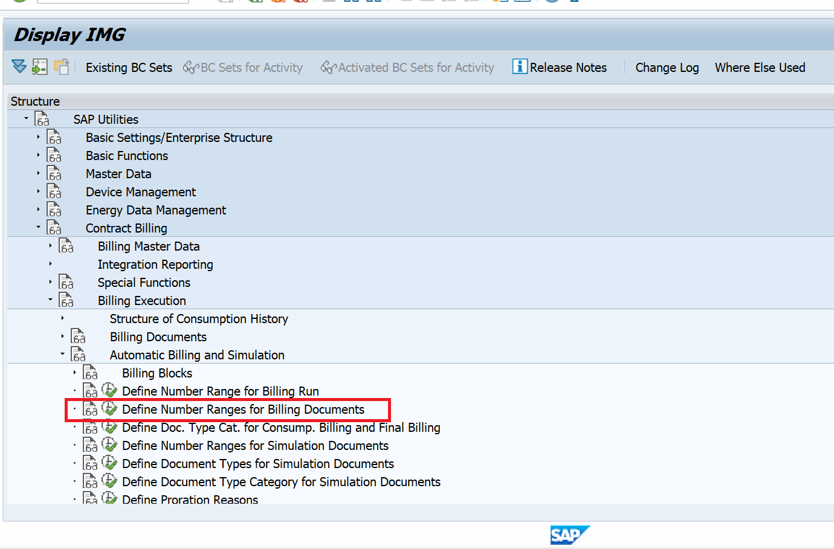Open documentation icon for Device Management
The image size is (834, 549).
(x=54, y=191)
